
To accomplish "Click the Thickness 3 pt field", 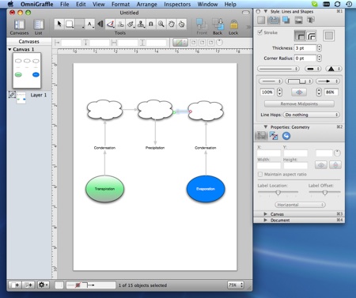I will pos(305,48).
